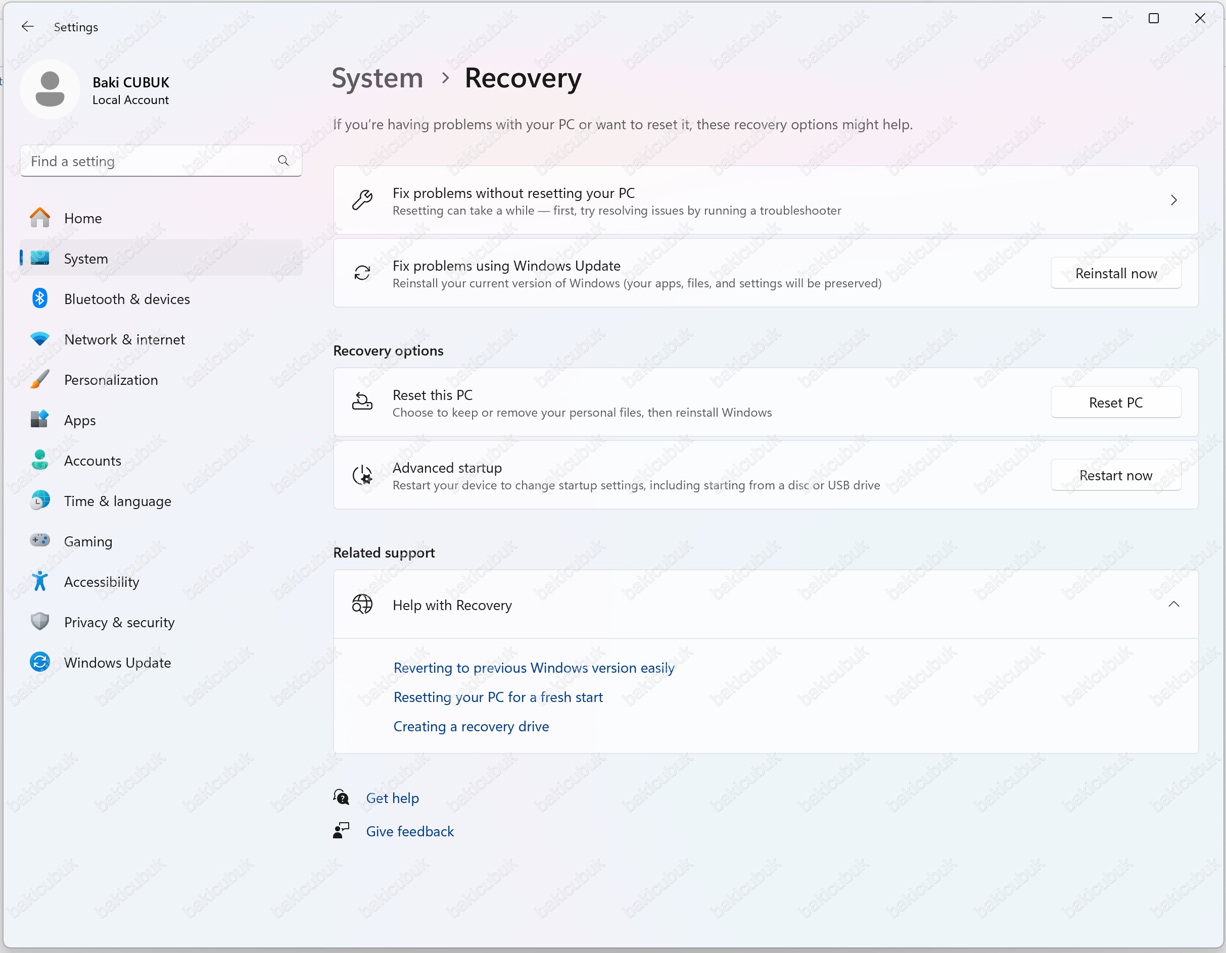Click the back arrow icon
Screen dimensions: 1226x953
pos(27,26)
